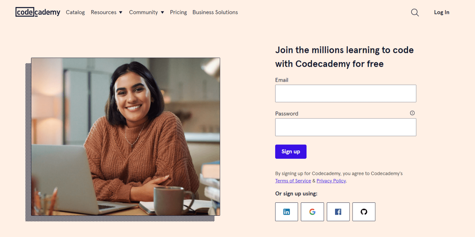Expand the Resources chevron arrow
Image resolution: width=475 pixels, height=237 pixels.
[x=121, y=12]
